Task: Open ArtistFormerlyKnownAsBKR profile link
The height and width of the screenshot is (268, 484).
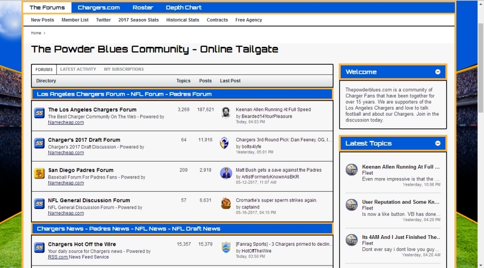Action: pos(270,177)
